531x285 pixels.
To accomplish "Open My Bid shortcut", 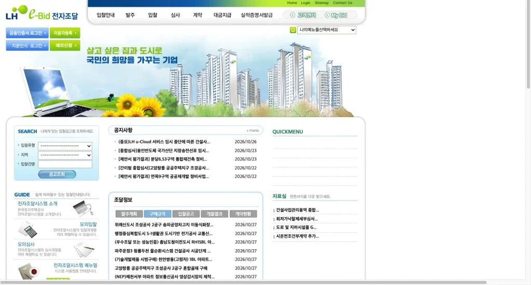I will click(336, 15).
